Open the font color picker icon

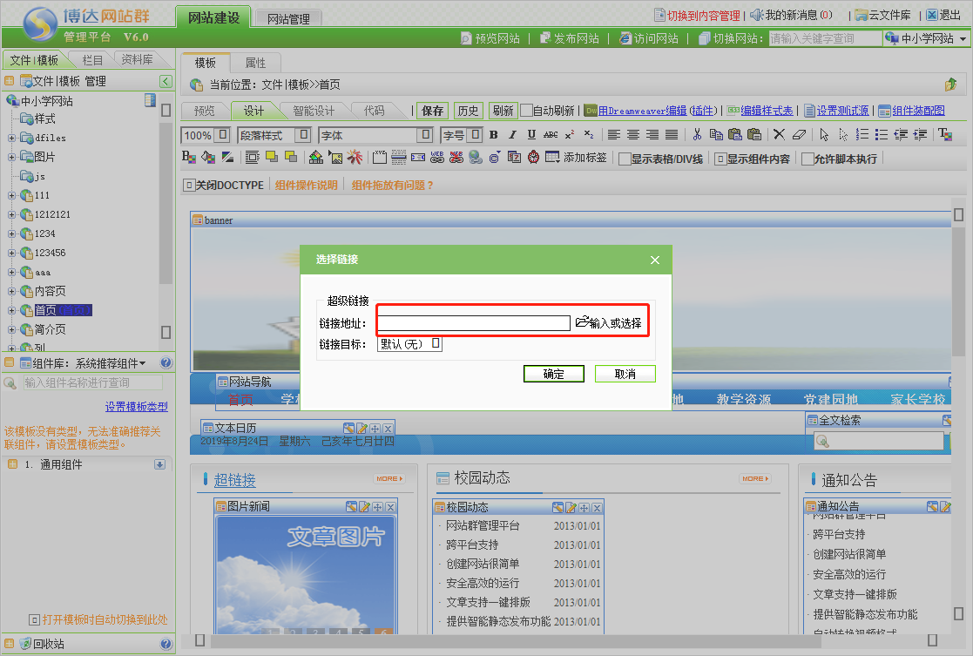click(x=188, y=158)
